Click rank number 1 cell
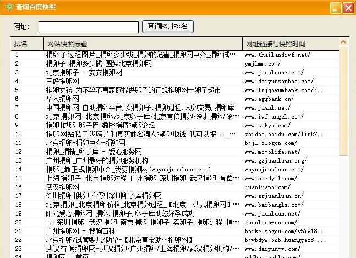This screenshot has width=356, height=258. coord(17,55)
